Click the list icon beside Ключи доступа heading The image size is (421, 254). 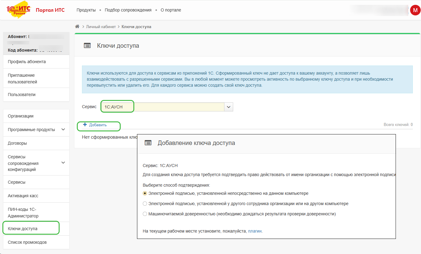coord(87,46)
